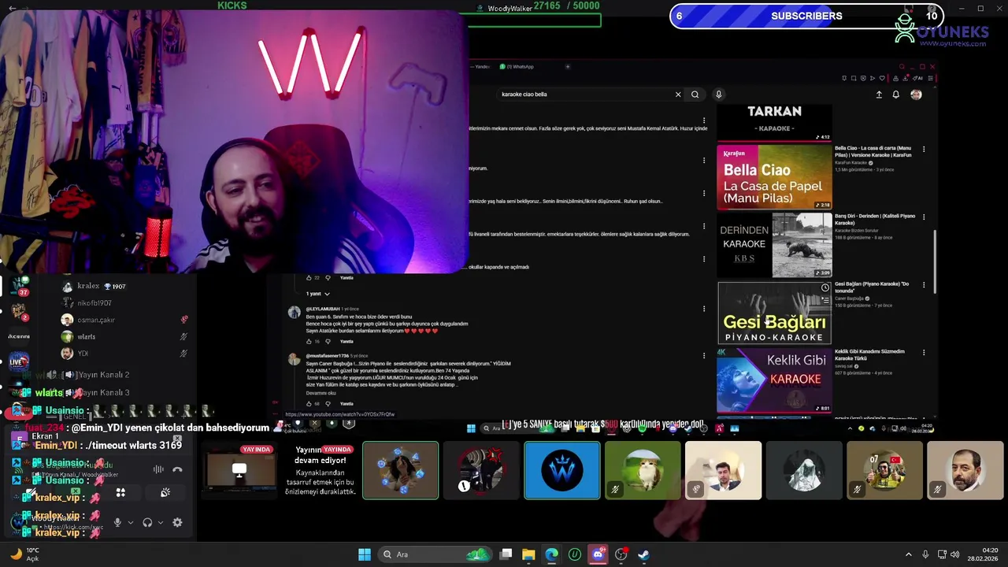
Task: Open Steam from the taskbar
Action: pyautogui.click(x=643, y=554)
